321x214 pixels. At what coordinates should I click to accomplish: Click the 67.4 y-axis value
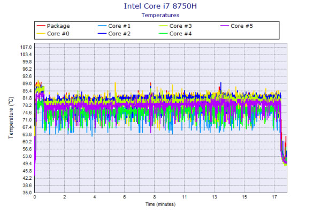(27, 127)
